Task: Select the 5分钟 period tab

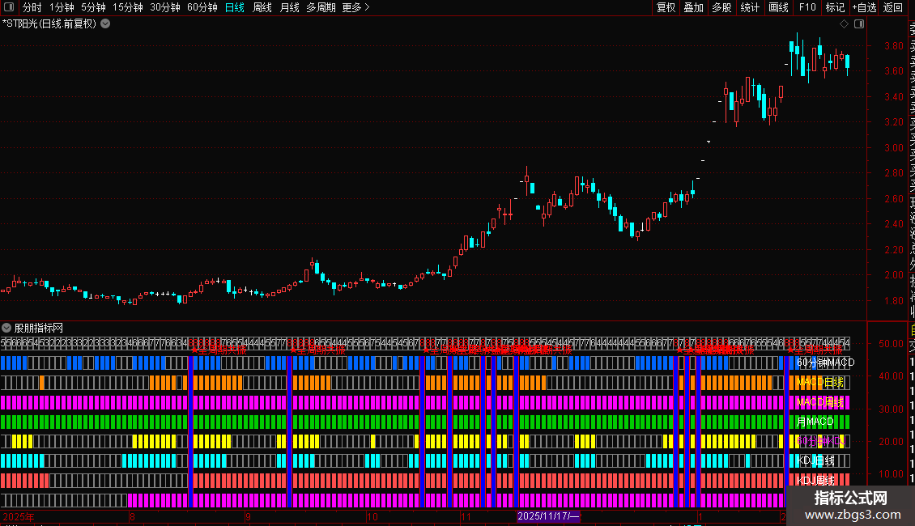Action: click(x=93, y=7)
